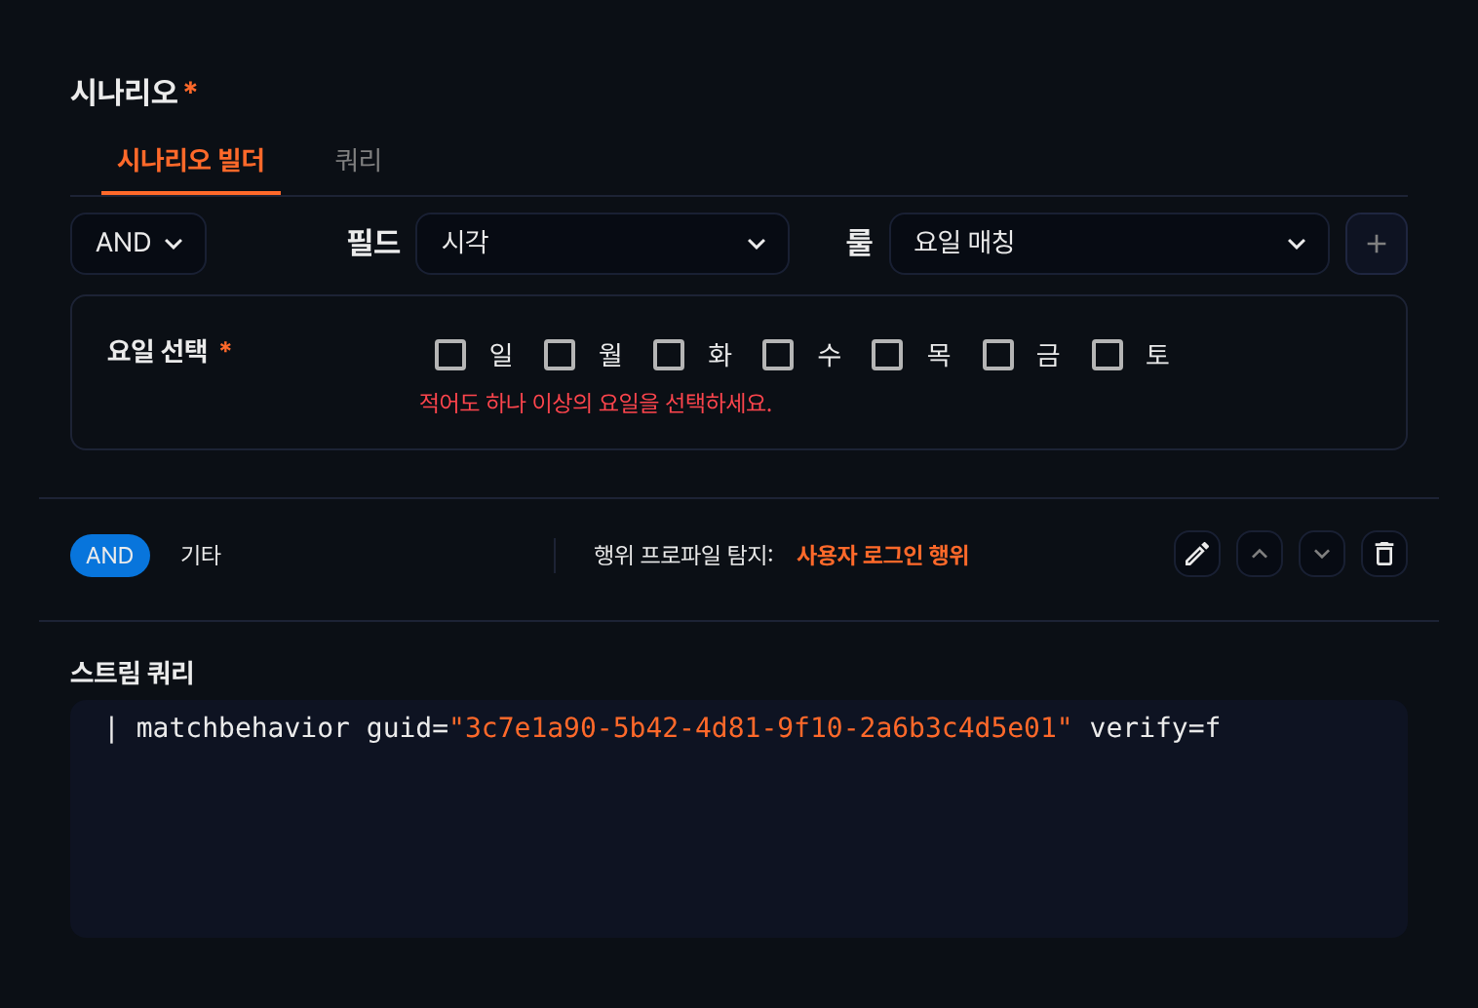1478x1008 pixels.
Task: Click the plus icon to add rule
Action: [1376, 244]
